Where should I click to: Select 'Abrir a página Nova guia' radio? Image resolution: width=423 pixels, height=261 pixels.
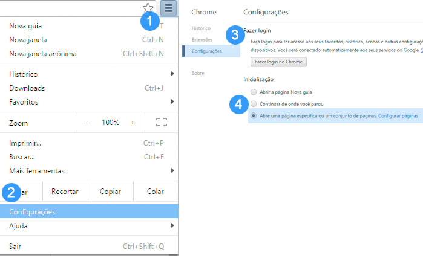[x=254, y=92]
